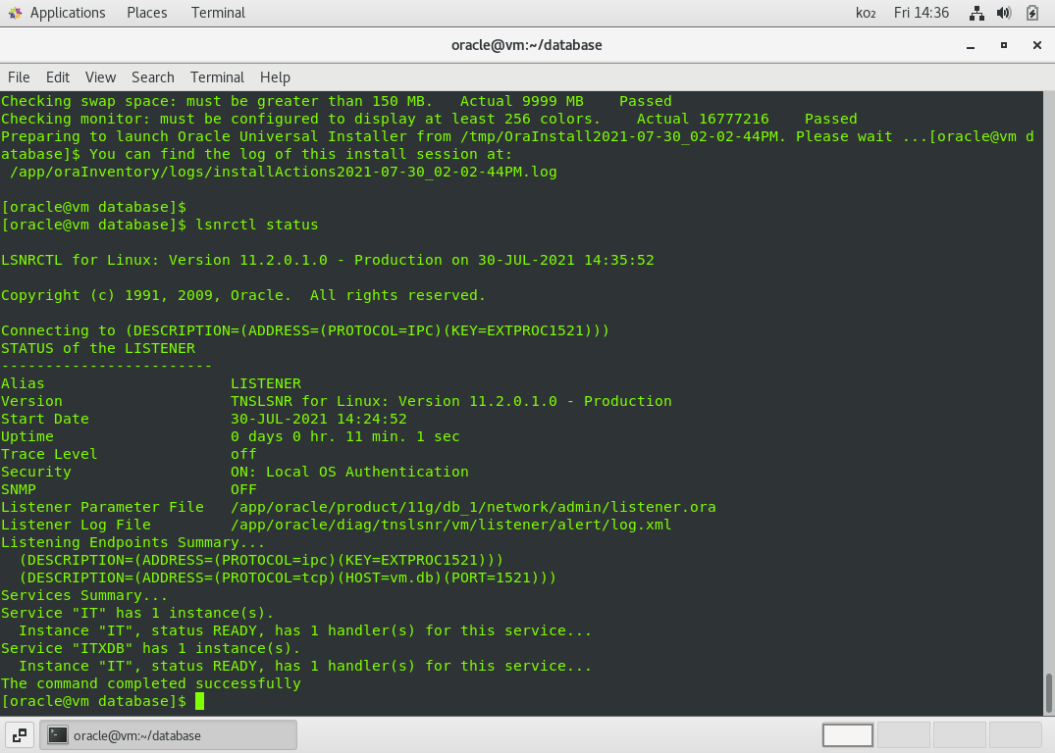
Task: Click the listener log file path log.xml
Action: point(450,525)
